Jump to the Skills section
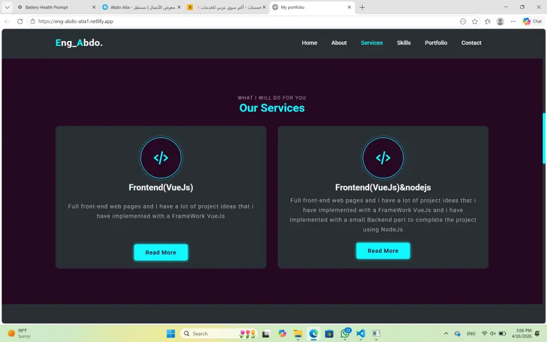This screenshot has width=547, height=342. point(404,43)
